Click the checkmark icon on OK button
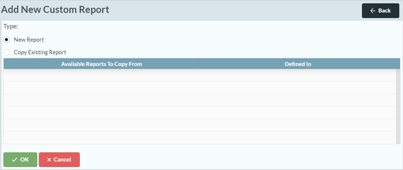Image resolution: width=403 pixels, height=170 pixels. click(x=14, y=160)
